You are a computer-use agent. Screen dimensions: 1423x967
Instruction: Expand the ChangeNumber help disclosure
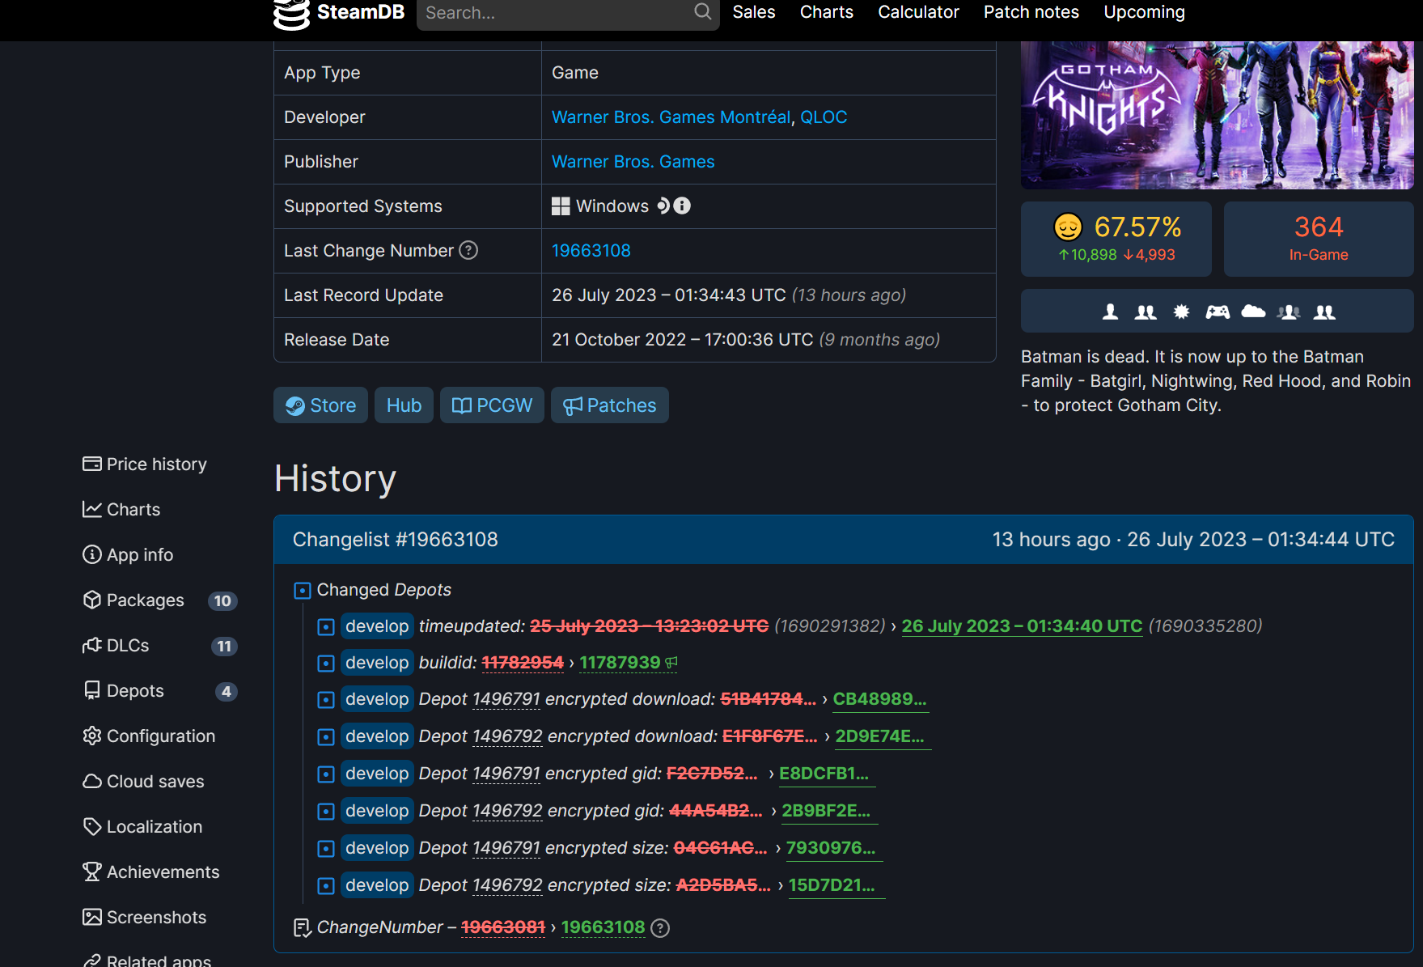click(x=659, y=928)
